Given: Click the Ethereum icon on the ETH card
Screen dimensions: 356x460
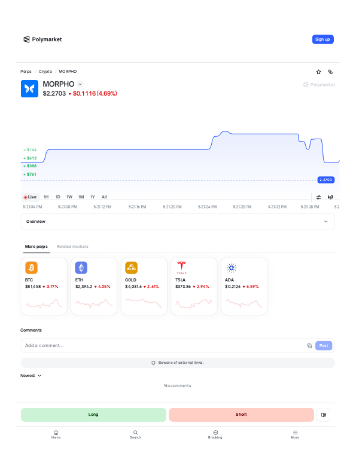Looking at the screenshot, I should [x=81, y=268].
